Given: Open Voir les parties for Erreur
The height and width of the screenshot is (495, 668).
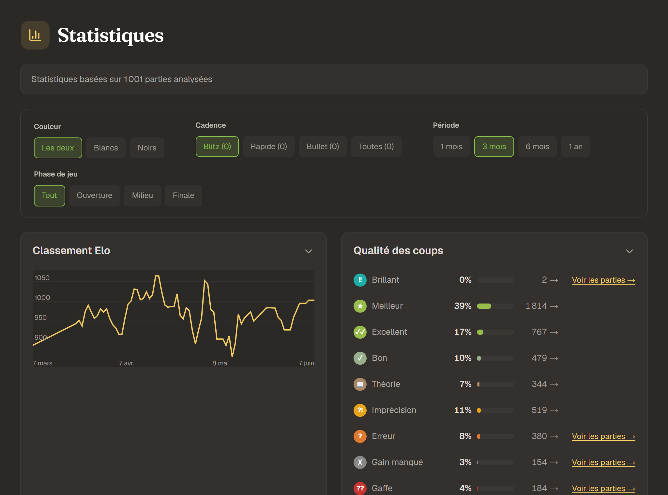Looking at the screenshot, I should pos(603,436).
